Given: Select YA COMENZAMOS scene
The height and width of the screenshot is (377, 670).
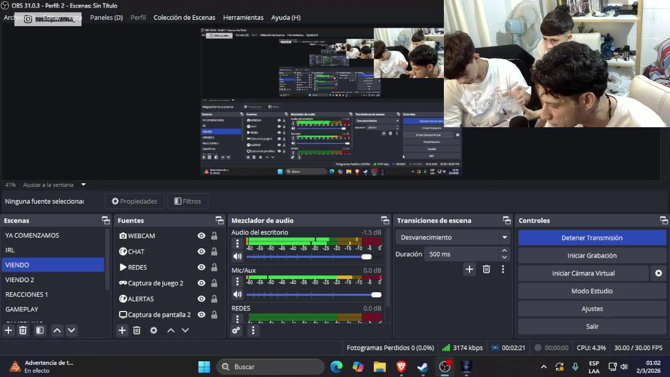Looking at the screenshot, I should pos(53,236).
